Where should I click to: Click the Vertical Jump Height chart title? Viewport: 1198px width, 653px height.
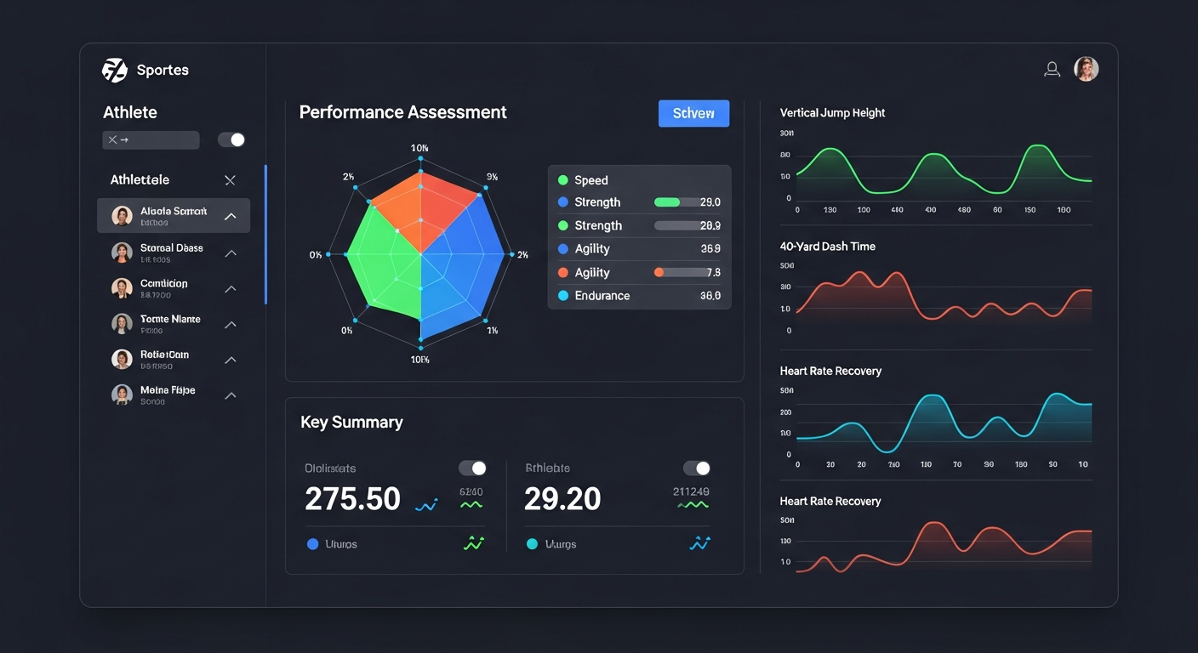click(832, 112)
